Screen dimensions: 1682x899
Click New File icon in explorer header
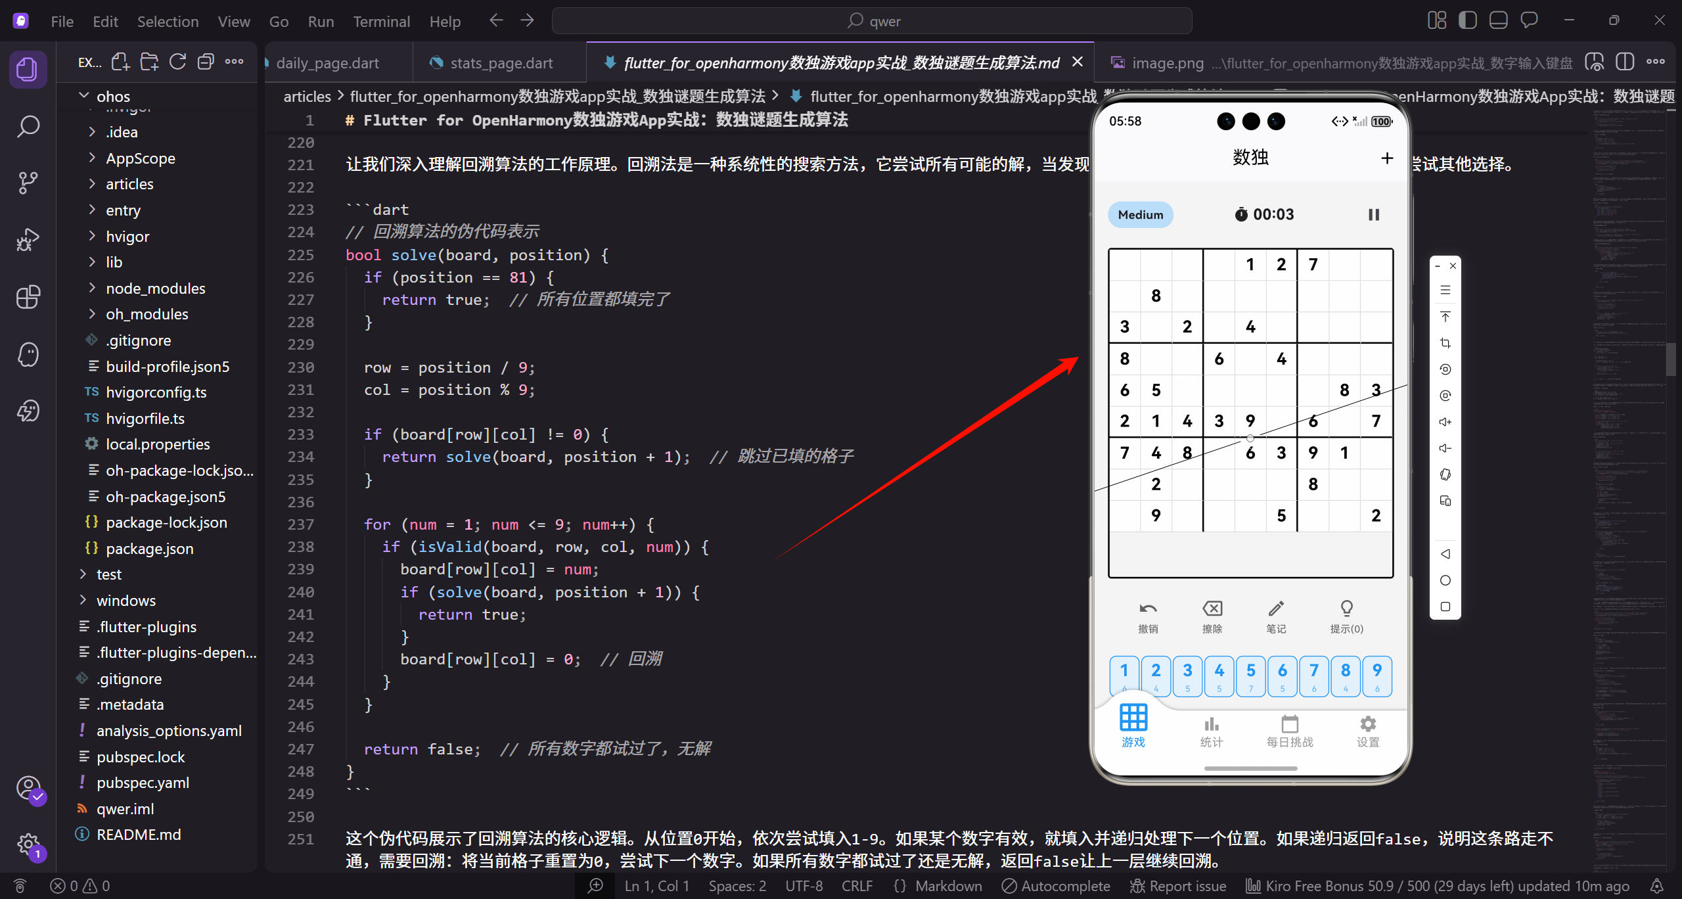click(x=120, y=62)
